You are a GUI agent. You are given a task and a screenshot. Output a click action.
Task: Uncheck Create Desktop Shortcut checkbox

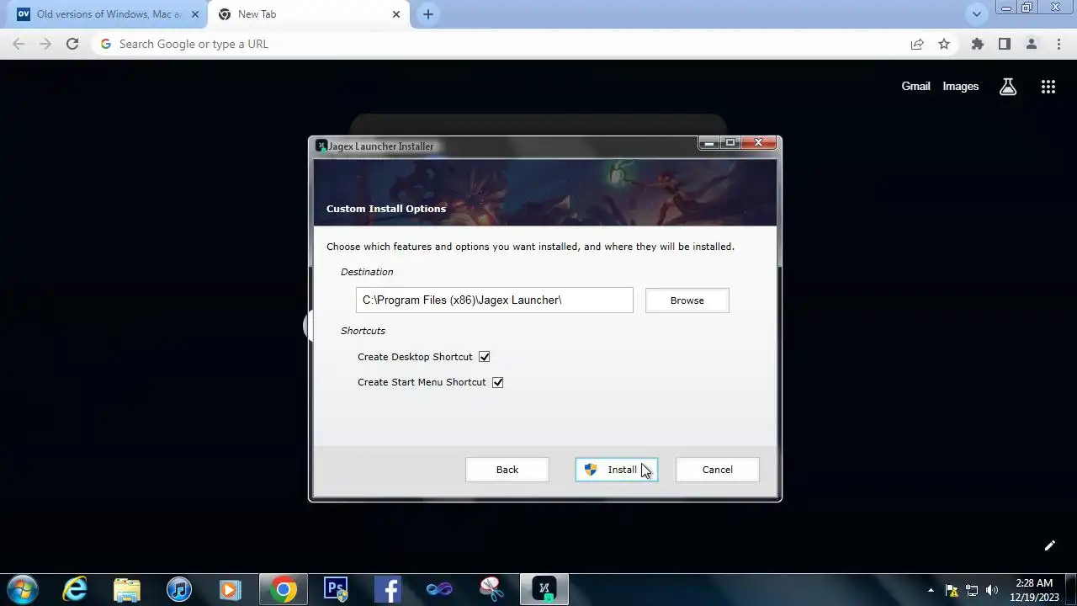click(484, 357)
